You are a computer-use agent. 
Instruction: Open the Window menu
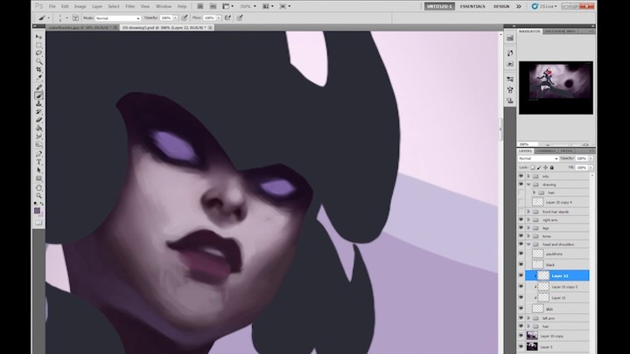pyautogui.click(x=164, y=6)
